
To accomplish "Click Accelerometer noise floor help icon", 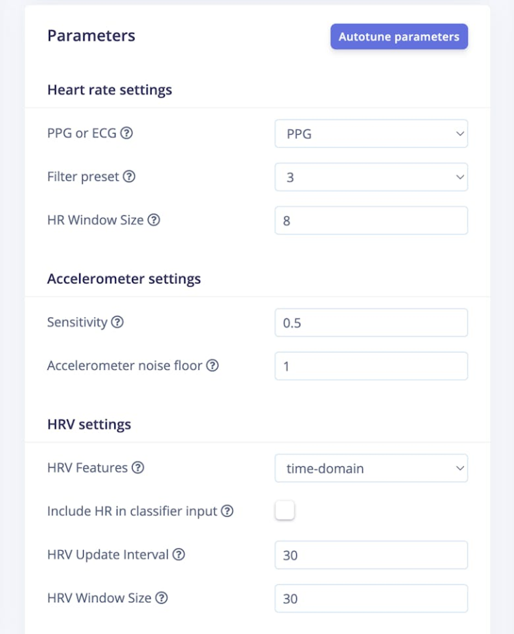I will 212,366.
